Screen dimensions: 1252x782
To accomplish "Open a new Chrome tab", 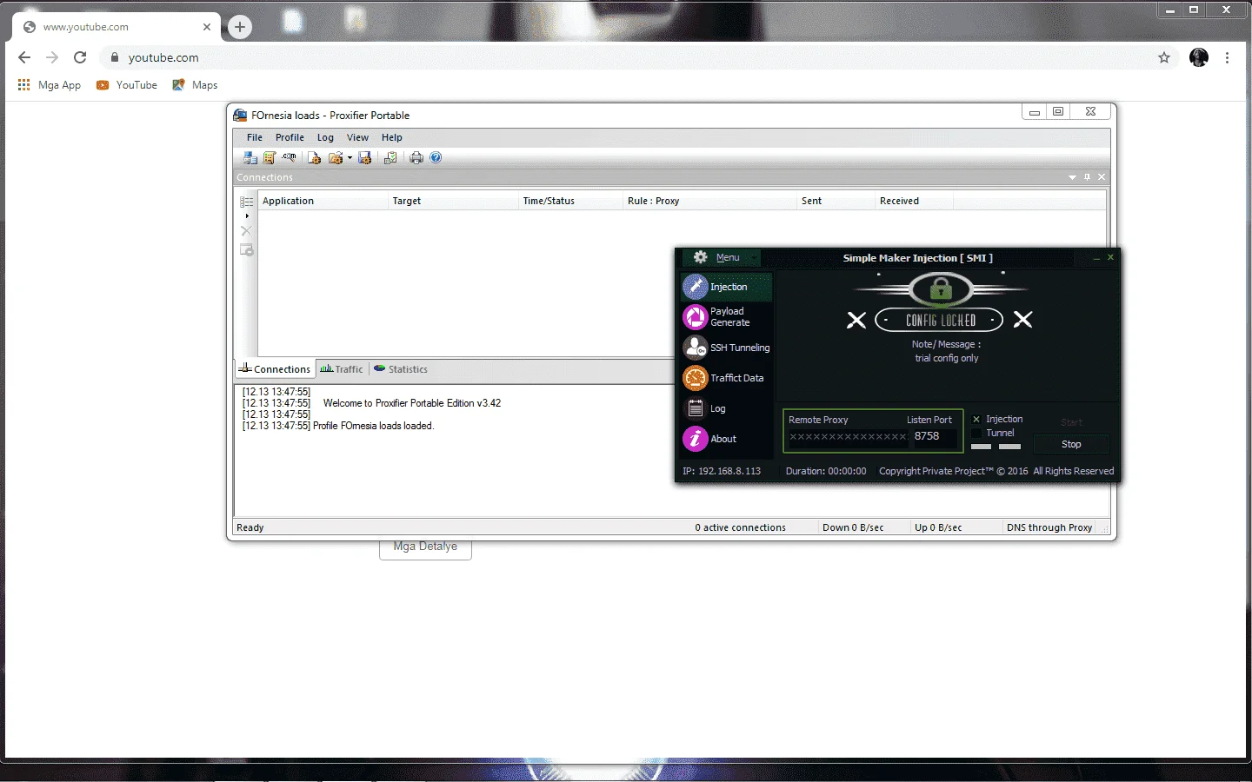I will click(x=240, y=27).
